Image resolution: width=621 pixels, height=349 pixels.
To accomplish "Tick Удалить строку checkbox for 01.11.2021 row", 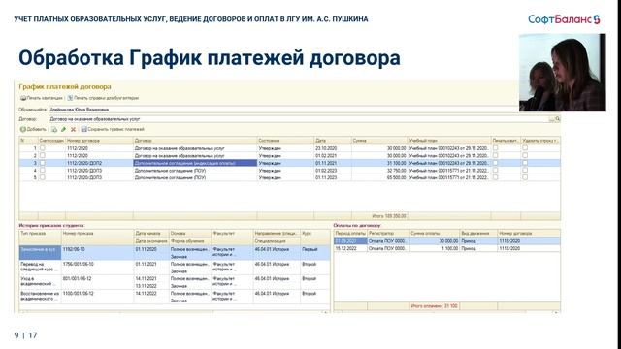I will pyautogui.click(x=525, y=163).
